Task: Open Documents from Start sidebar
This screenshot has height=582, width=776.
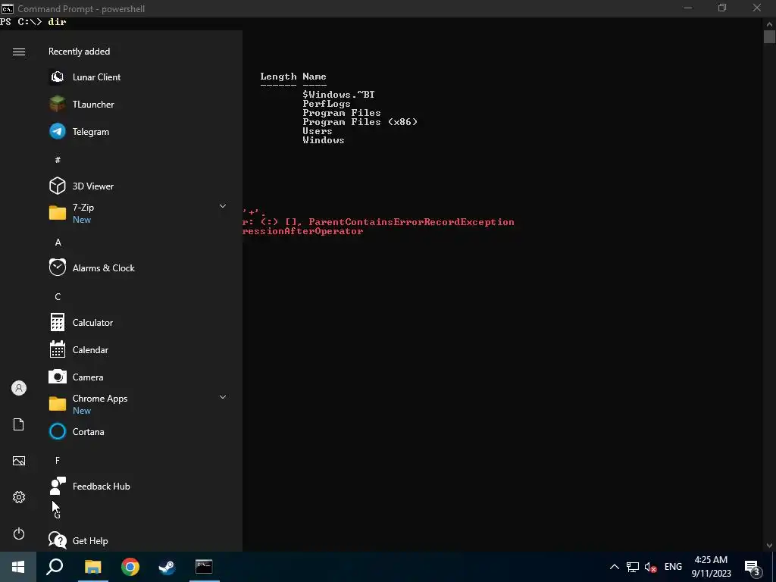Action: click(19, 424)
